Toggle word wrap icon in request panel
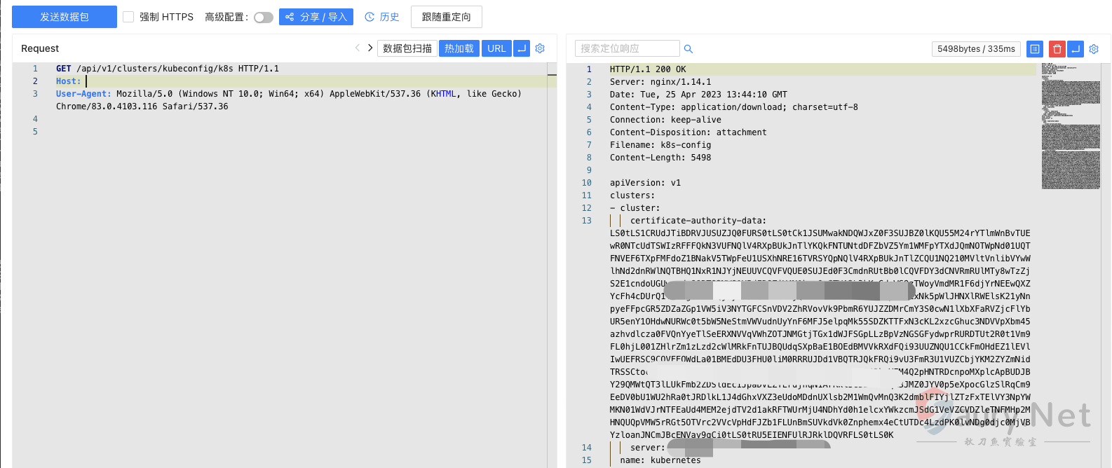 [522, 48]
